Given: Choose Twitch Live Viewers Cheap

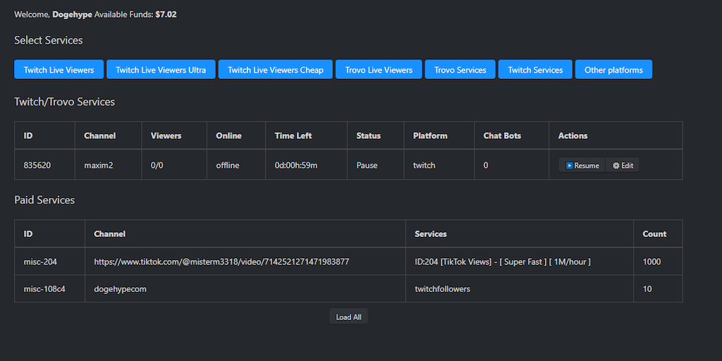Looking at the screenshot, I should pos(275,70).
